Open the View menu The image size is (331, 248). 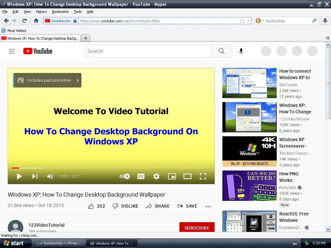(x=27, y=12)
